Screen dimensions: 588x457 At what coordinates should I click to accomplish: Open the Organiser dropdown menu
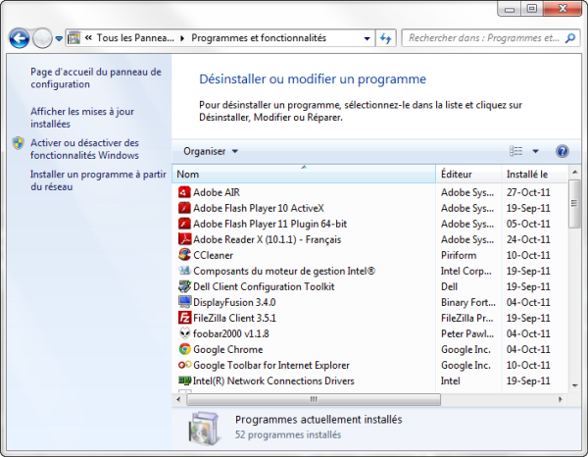(211, 151)
